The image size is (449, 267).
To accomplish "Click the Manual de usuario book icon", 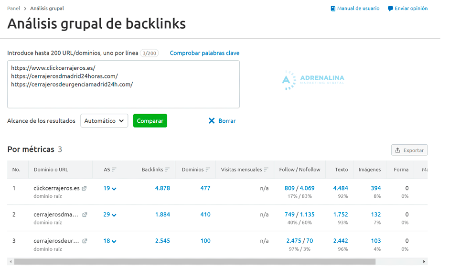I will [x=333, y=9].
